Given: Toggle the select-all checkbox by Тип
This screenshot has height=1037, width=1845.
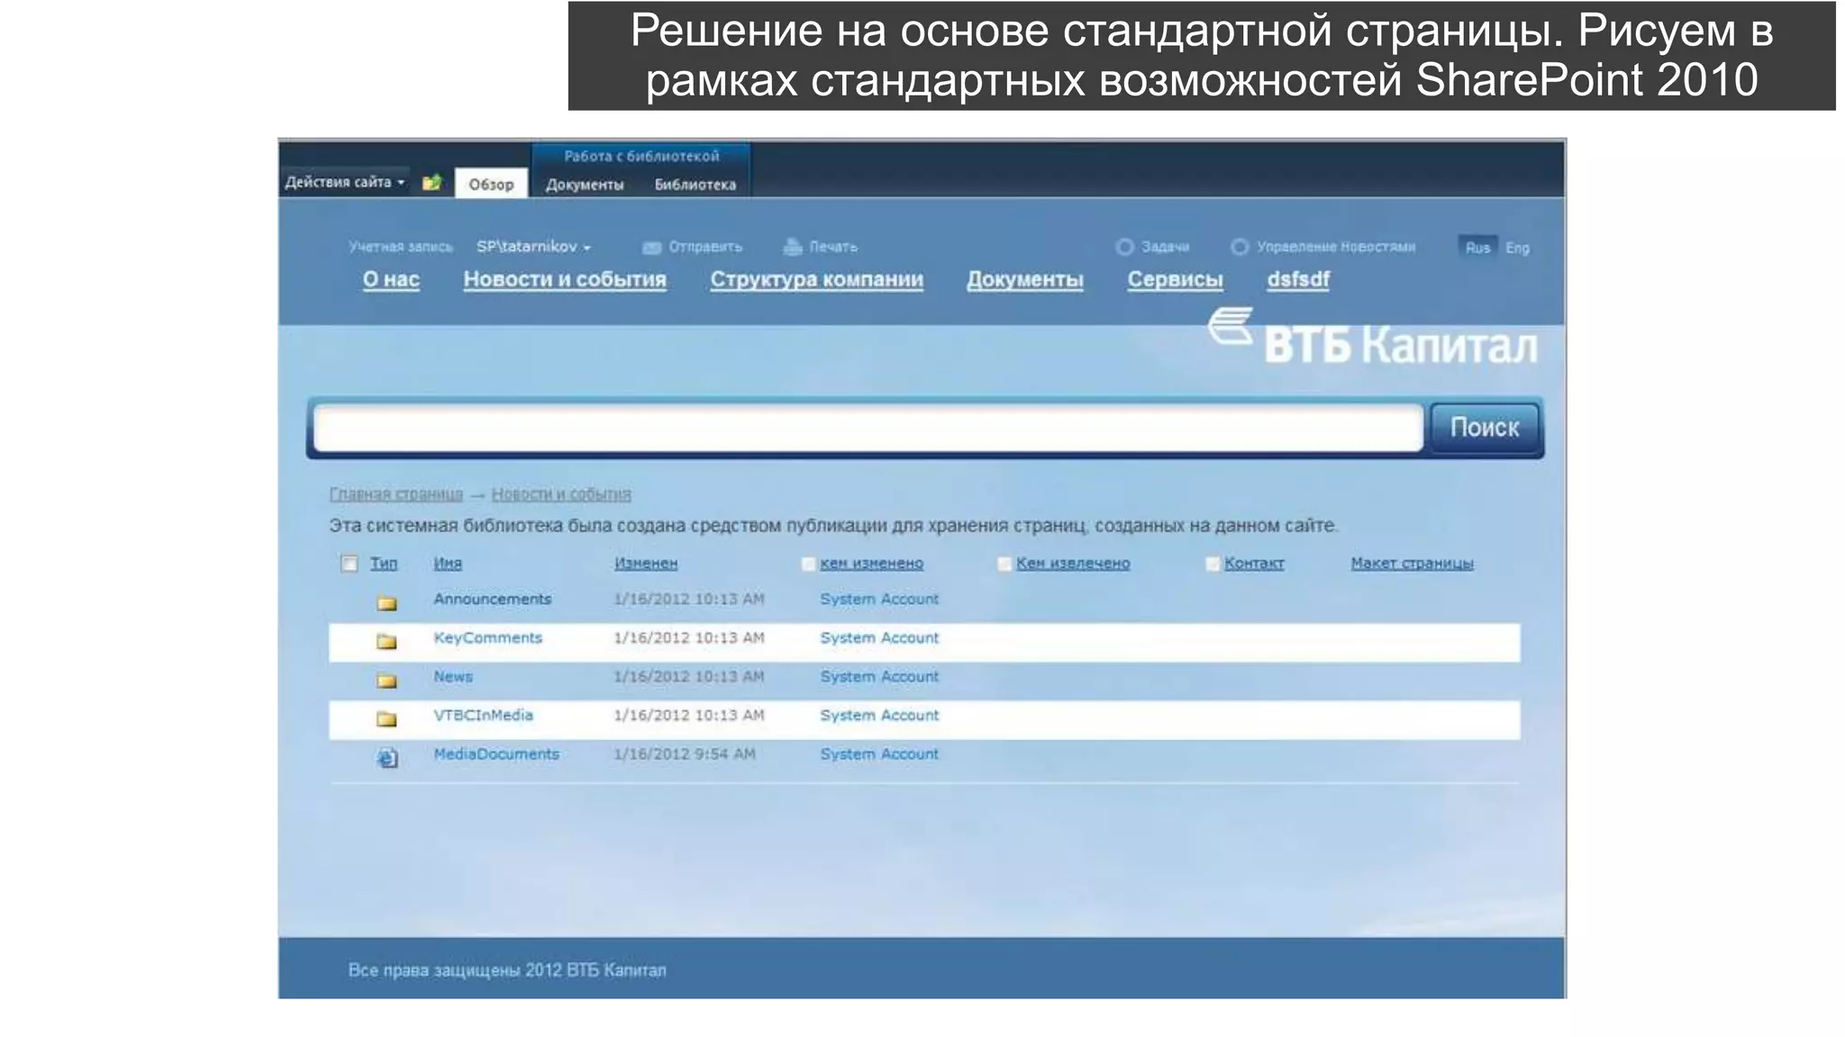Looking at the screenshot, I should click(350, 564).
